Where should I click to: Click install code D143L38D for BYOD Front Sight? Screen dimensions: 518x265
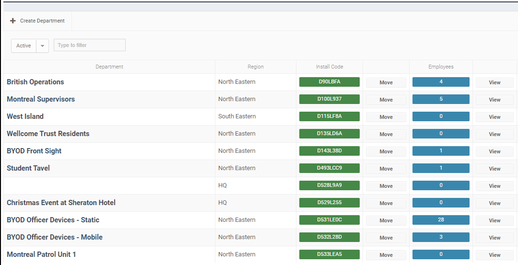pyautogui.click(x=330, y=151)
